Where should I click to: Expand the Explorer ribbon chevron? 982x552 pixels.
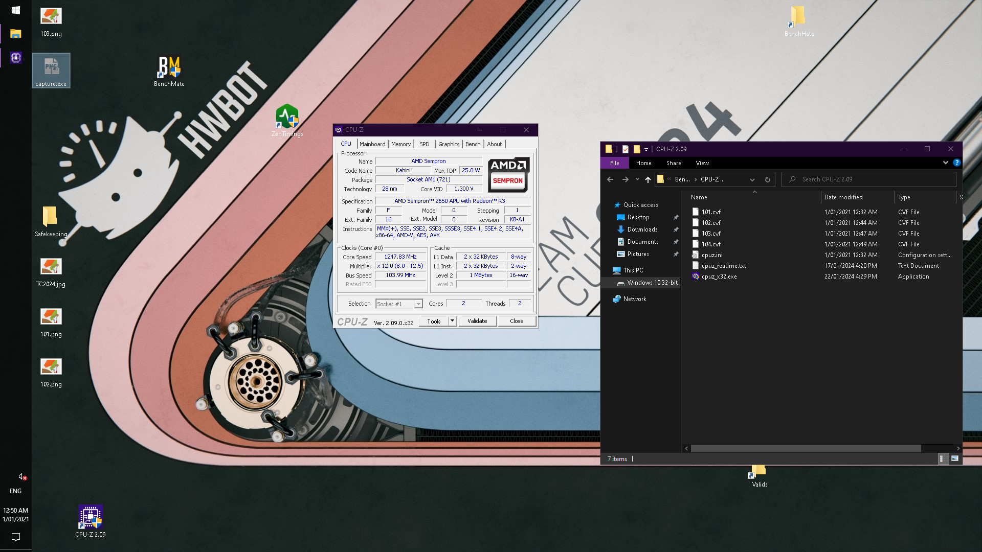(x=945, y=163)
